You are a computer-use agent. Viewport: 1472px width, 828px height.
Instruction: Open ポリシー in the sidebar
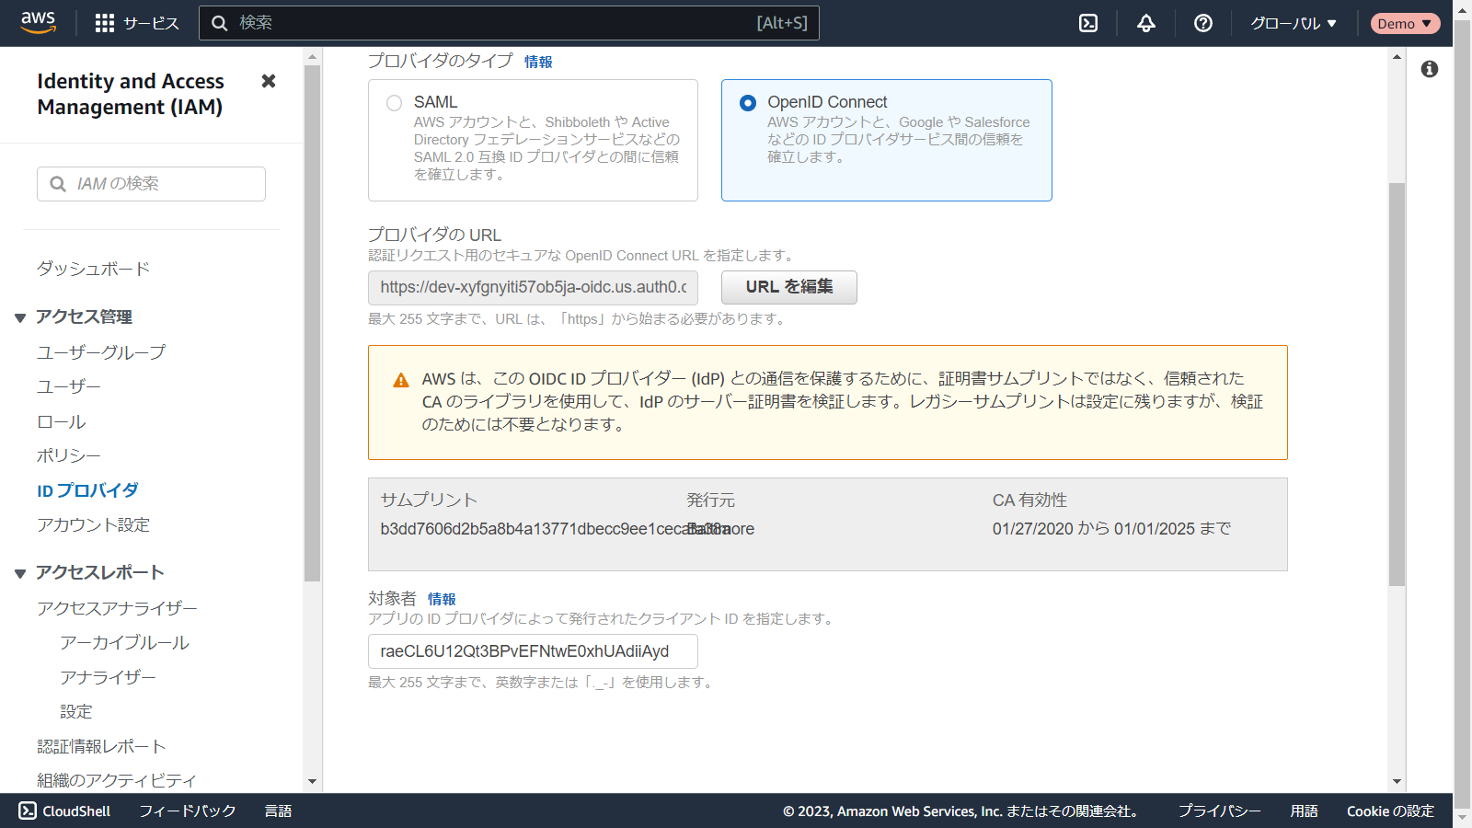click(x=68, y=455)
